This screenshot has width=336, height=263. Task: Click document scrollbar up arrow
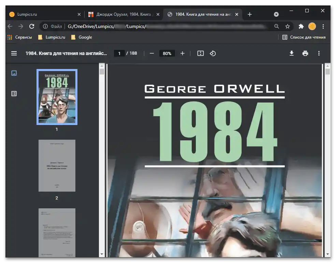tap(327, 66)
